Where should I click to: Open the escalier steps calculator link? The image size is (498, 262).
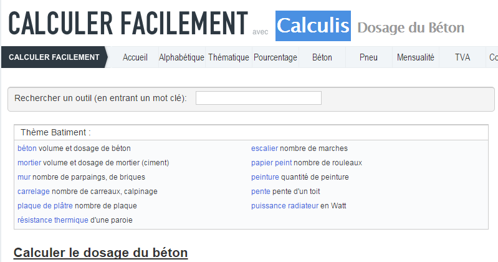264,148
